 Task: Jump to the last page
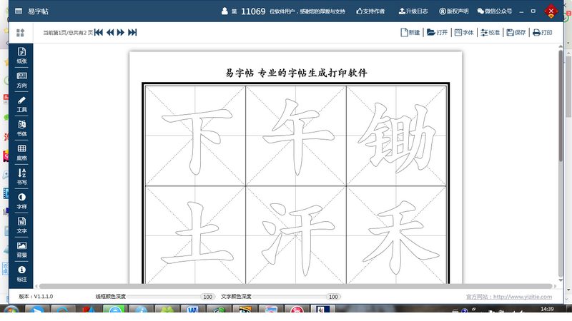point(132,32)
